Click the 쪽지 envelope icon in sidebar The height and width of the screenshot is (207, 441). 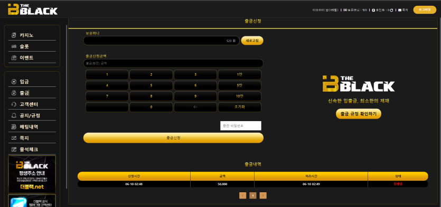[14, 138]
